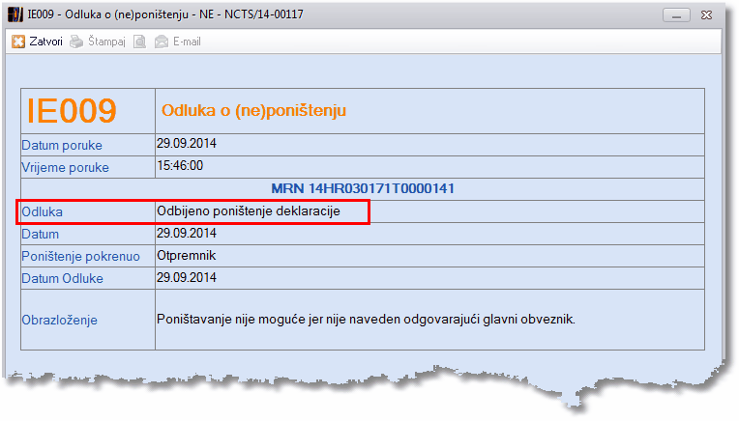Click the large IE009 heading

(x=72, y=111)
